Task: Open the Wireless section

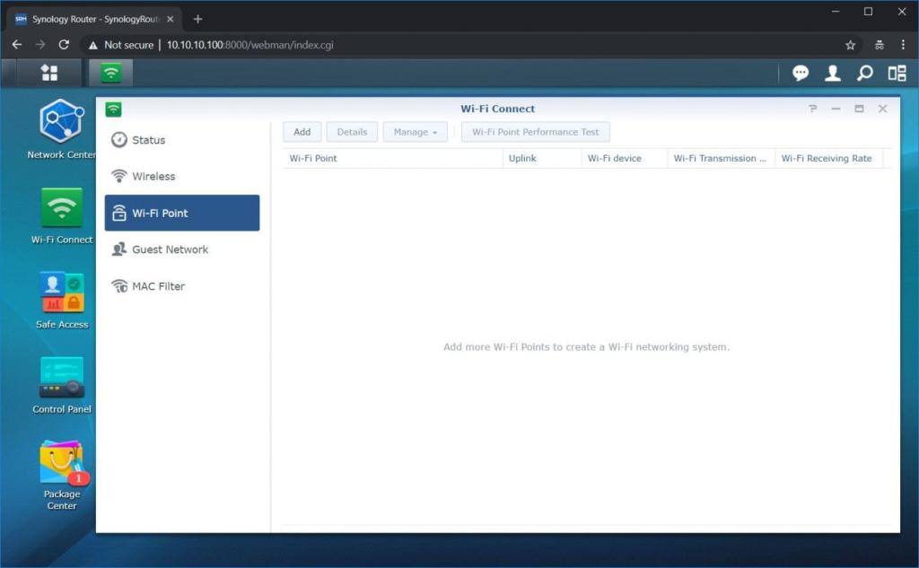Action: click(181, 177)
